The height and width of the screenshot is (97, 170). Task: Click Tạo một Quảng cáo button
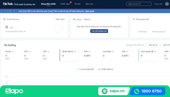[99, 31]
